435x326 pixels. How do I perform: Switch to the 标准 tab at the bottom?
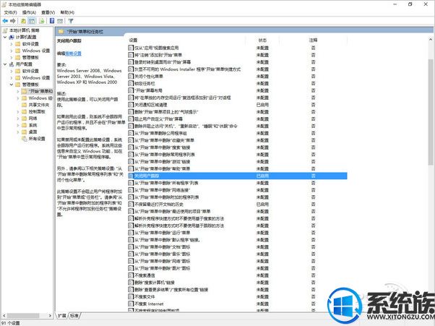(74, 316)
